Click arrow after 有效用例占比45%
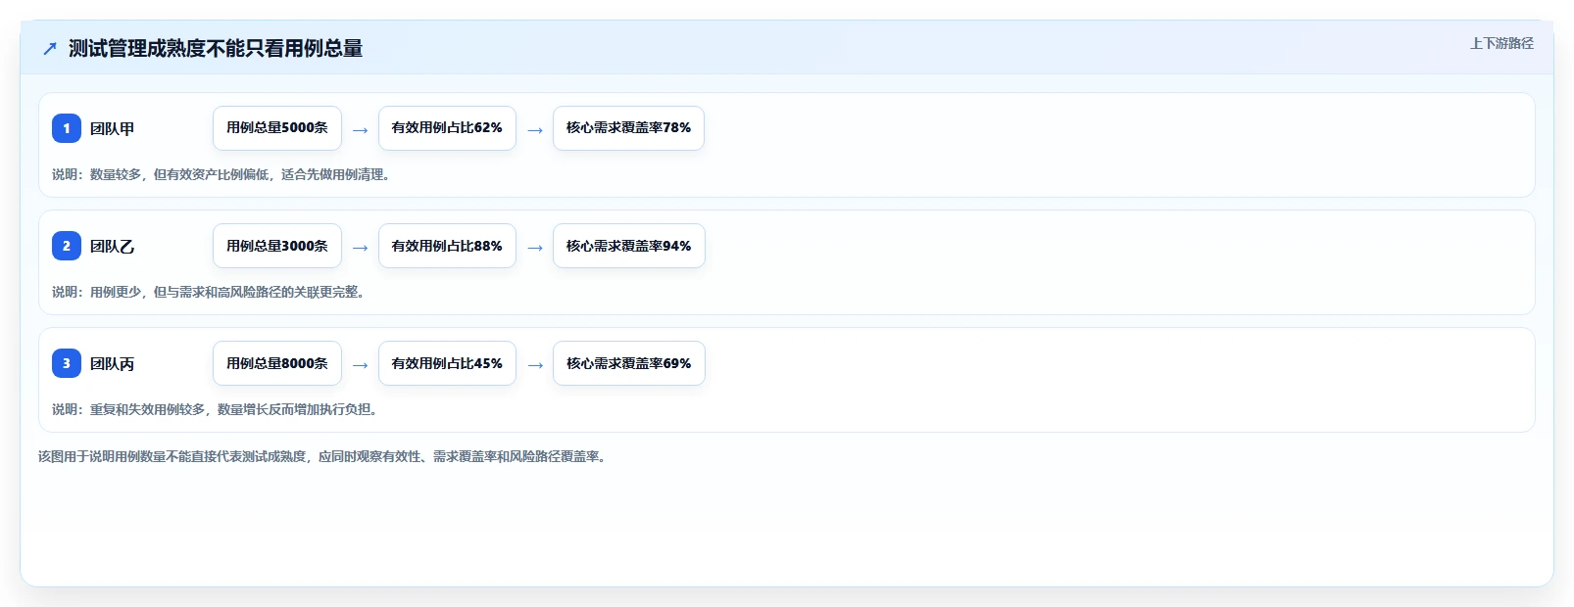Viewport: 1574px width, 607px height. (534, 364)
